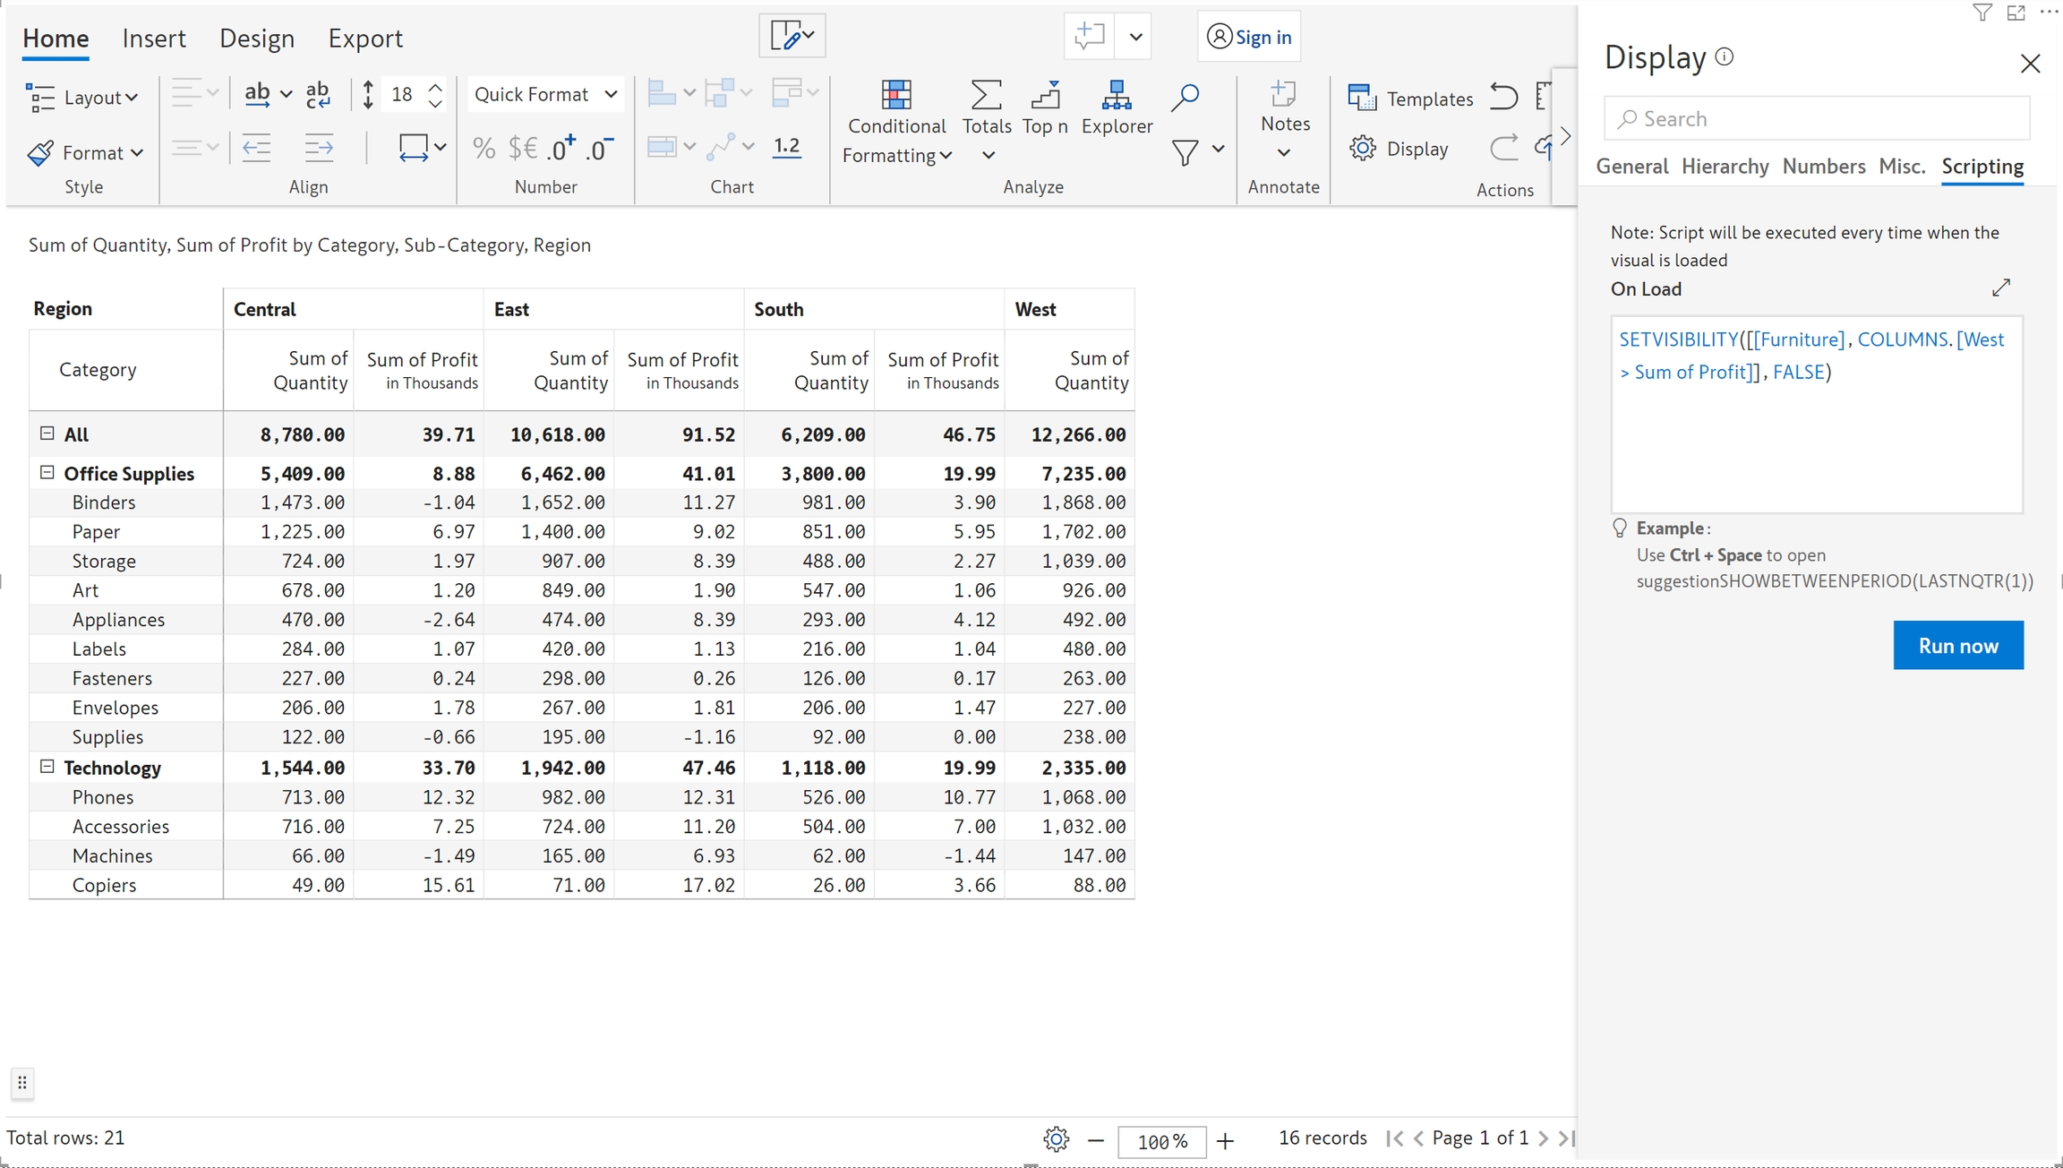This screenshot has width=2063, height=1168.
Task: Click the percent number format icon
Action: click(484, 148)
